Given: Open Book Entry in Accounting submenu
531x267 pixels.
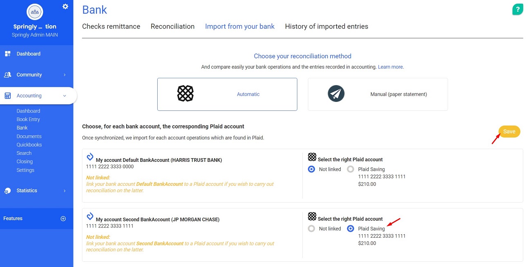Looking at the screenshot, I should [x=28, y=119].
